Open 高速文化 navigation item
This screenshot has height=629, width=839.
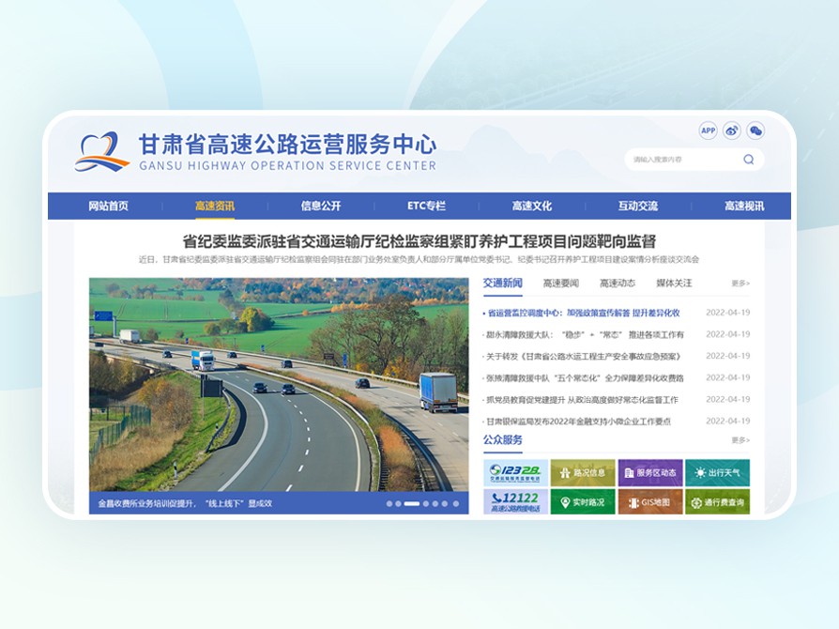pos(531,207)
